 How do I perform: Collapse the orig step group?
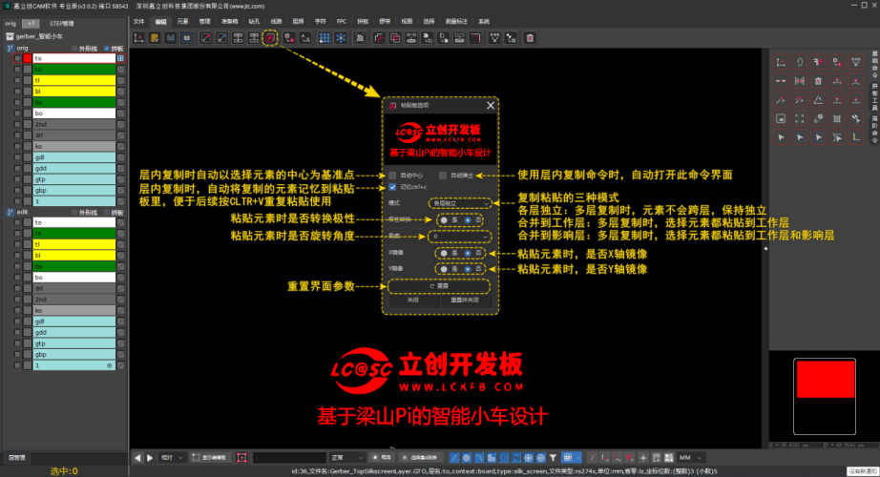10,49
